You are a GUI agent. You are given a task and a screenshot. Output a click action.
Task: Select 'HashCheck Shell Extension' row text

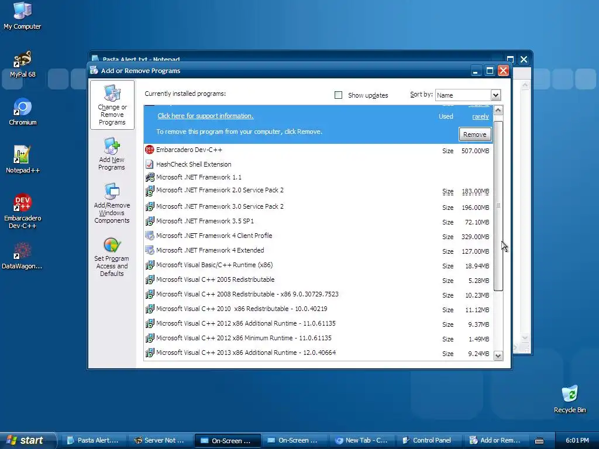tap(193, 164)
